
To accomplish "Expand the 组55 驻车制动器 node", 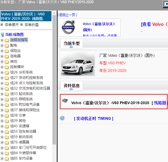I will tap(2, 132).
